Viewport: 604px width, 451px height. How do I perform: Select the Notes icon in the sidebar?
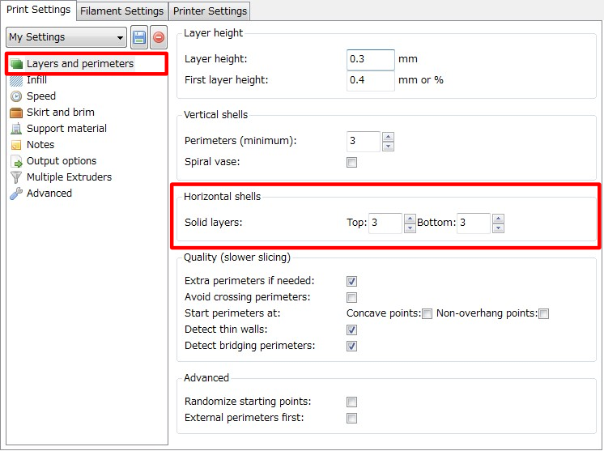point(16,145)
